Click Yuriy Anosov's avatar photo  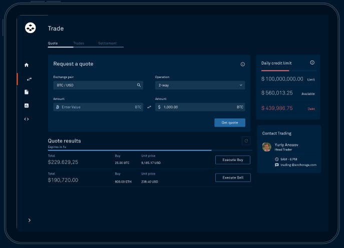267,147
